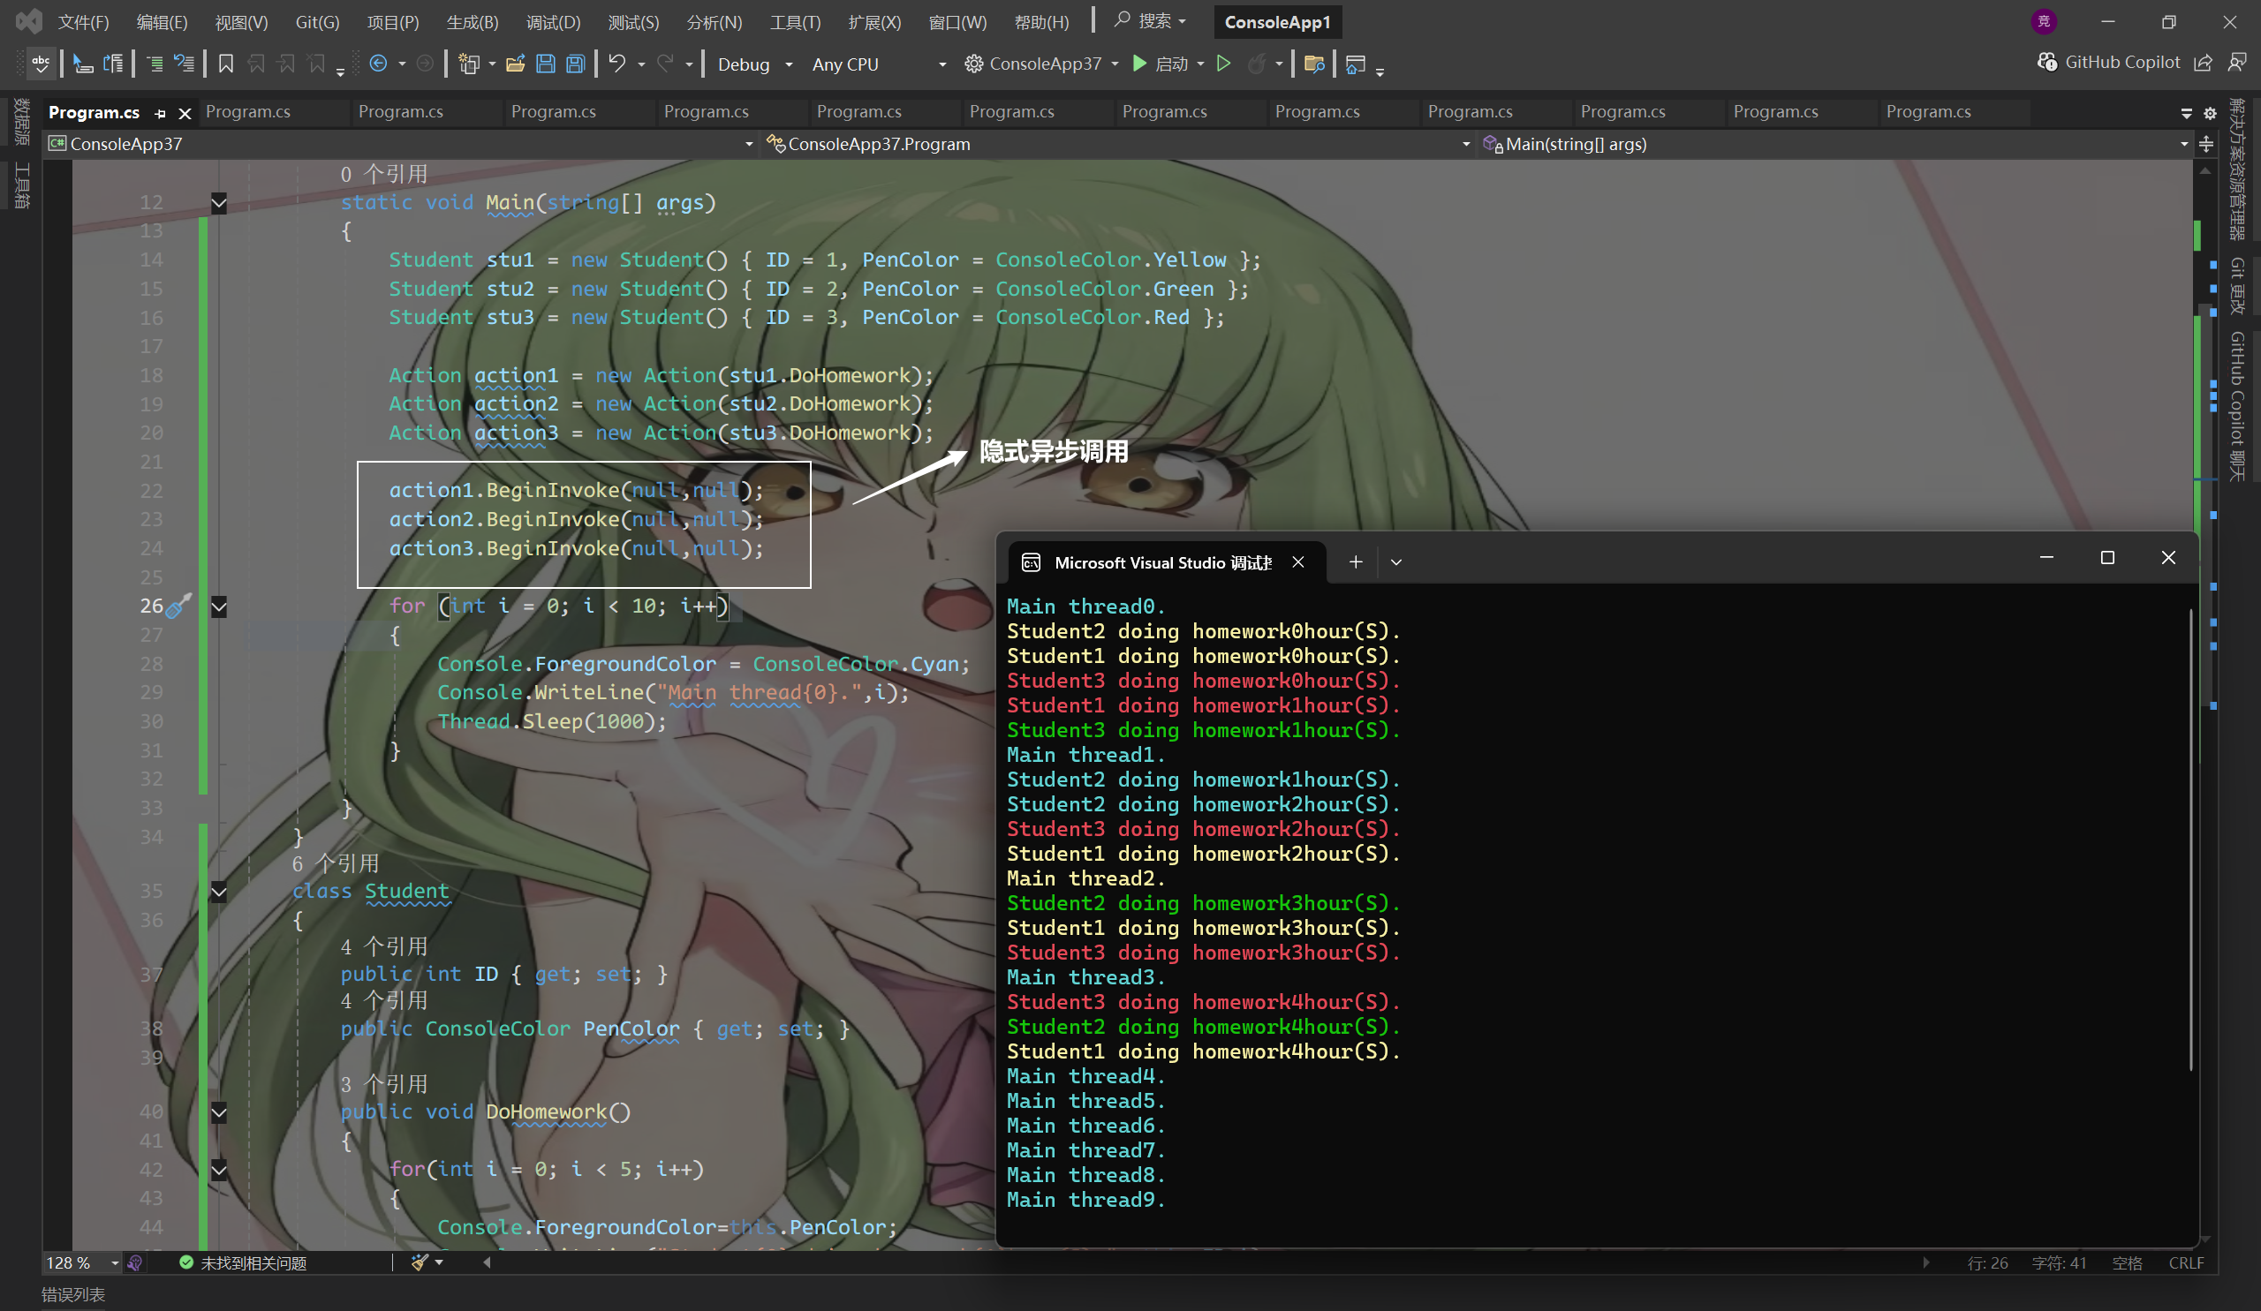Image resolution: width=2261 pixels, height=1311 pixels.
Task: Click the bookmark toggle icon in toolbar
Action: (x=226, y=64)
